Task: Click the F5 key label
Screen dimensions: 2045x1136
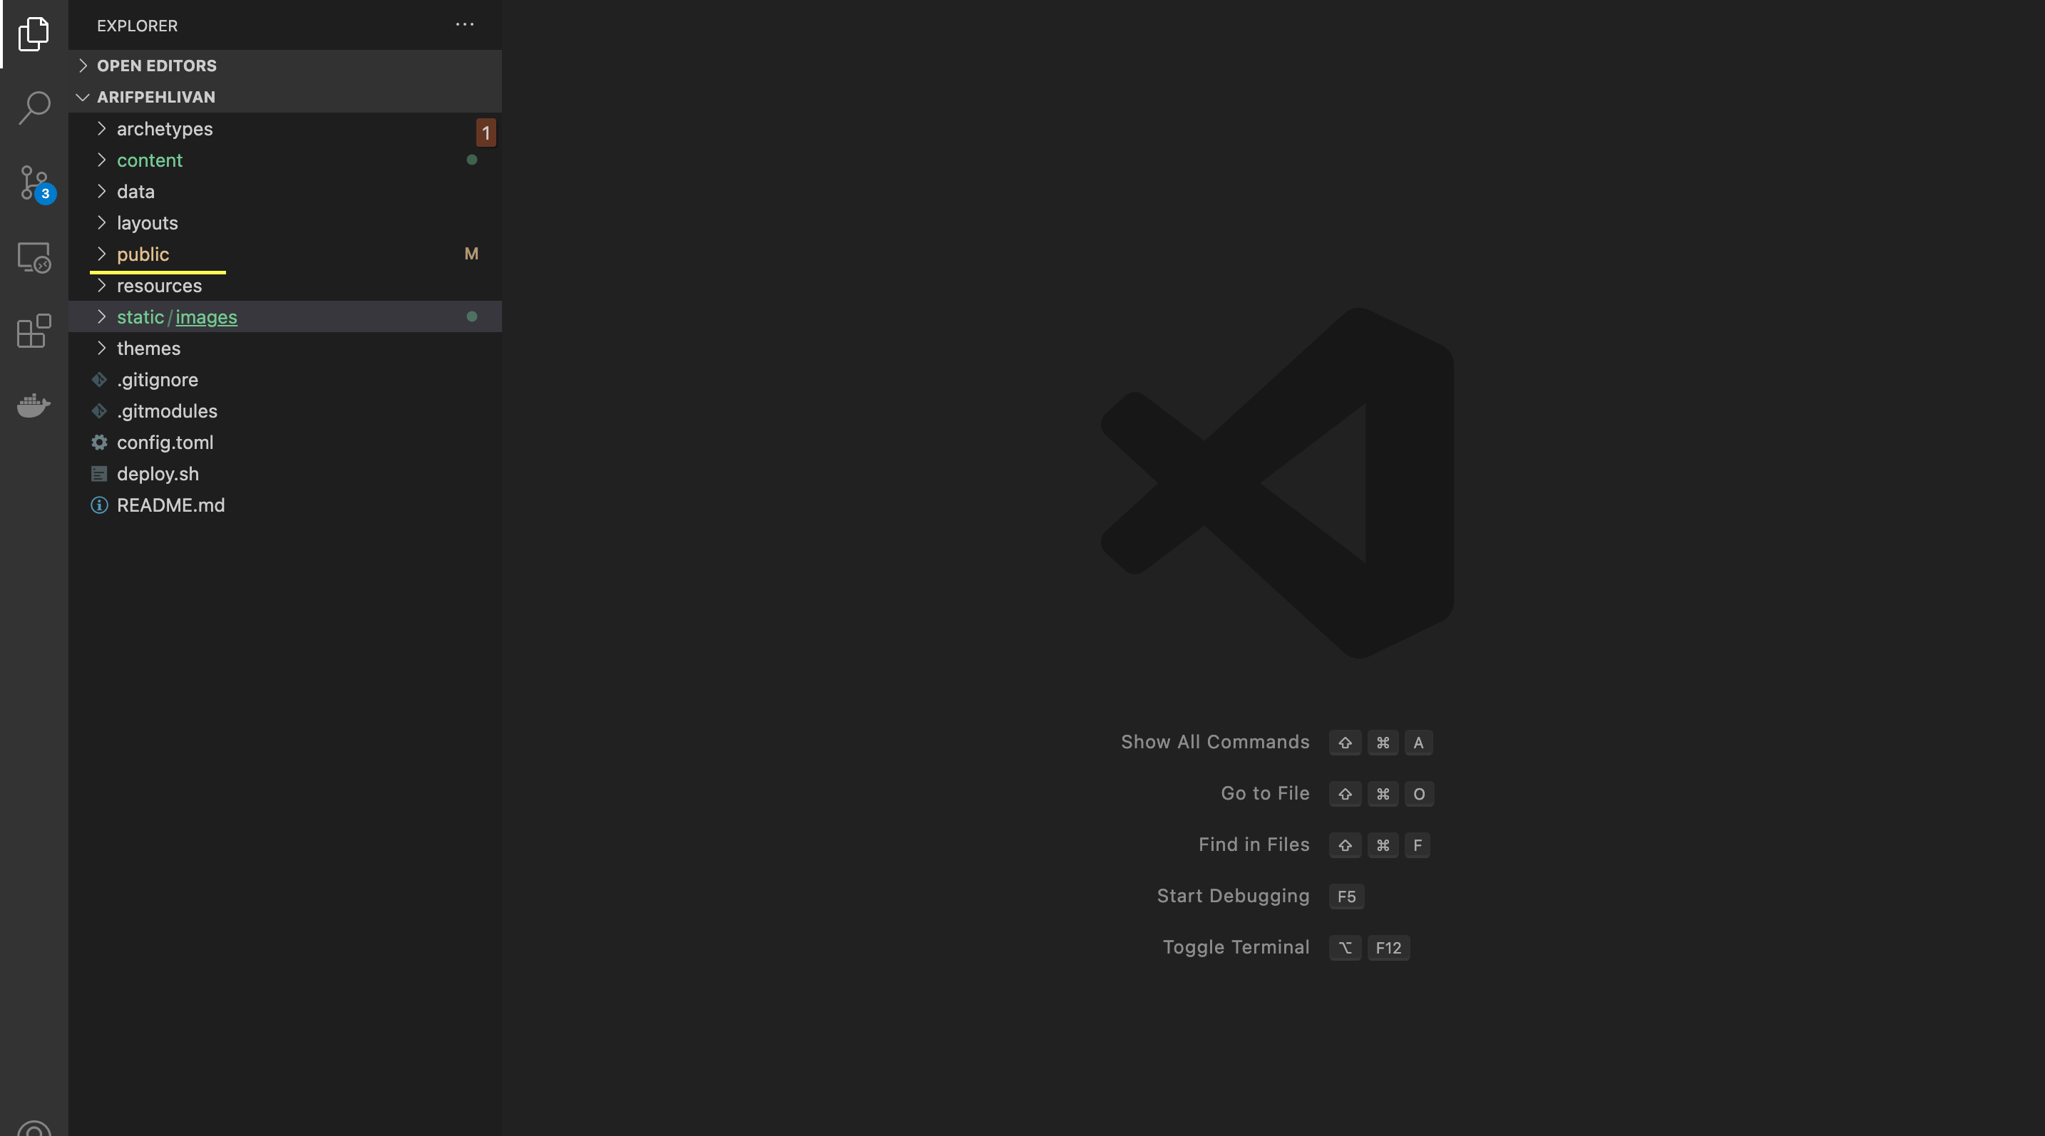Action: click(x=1346, y=897)
